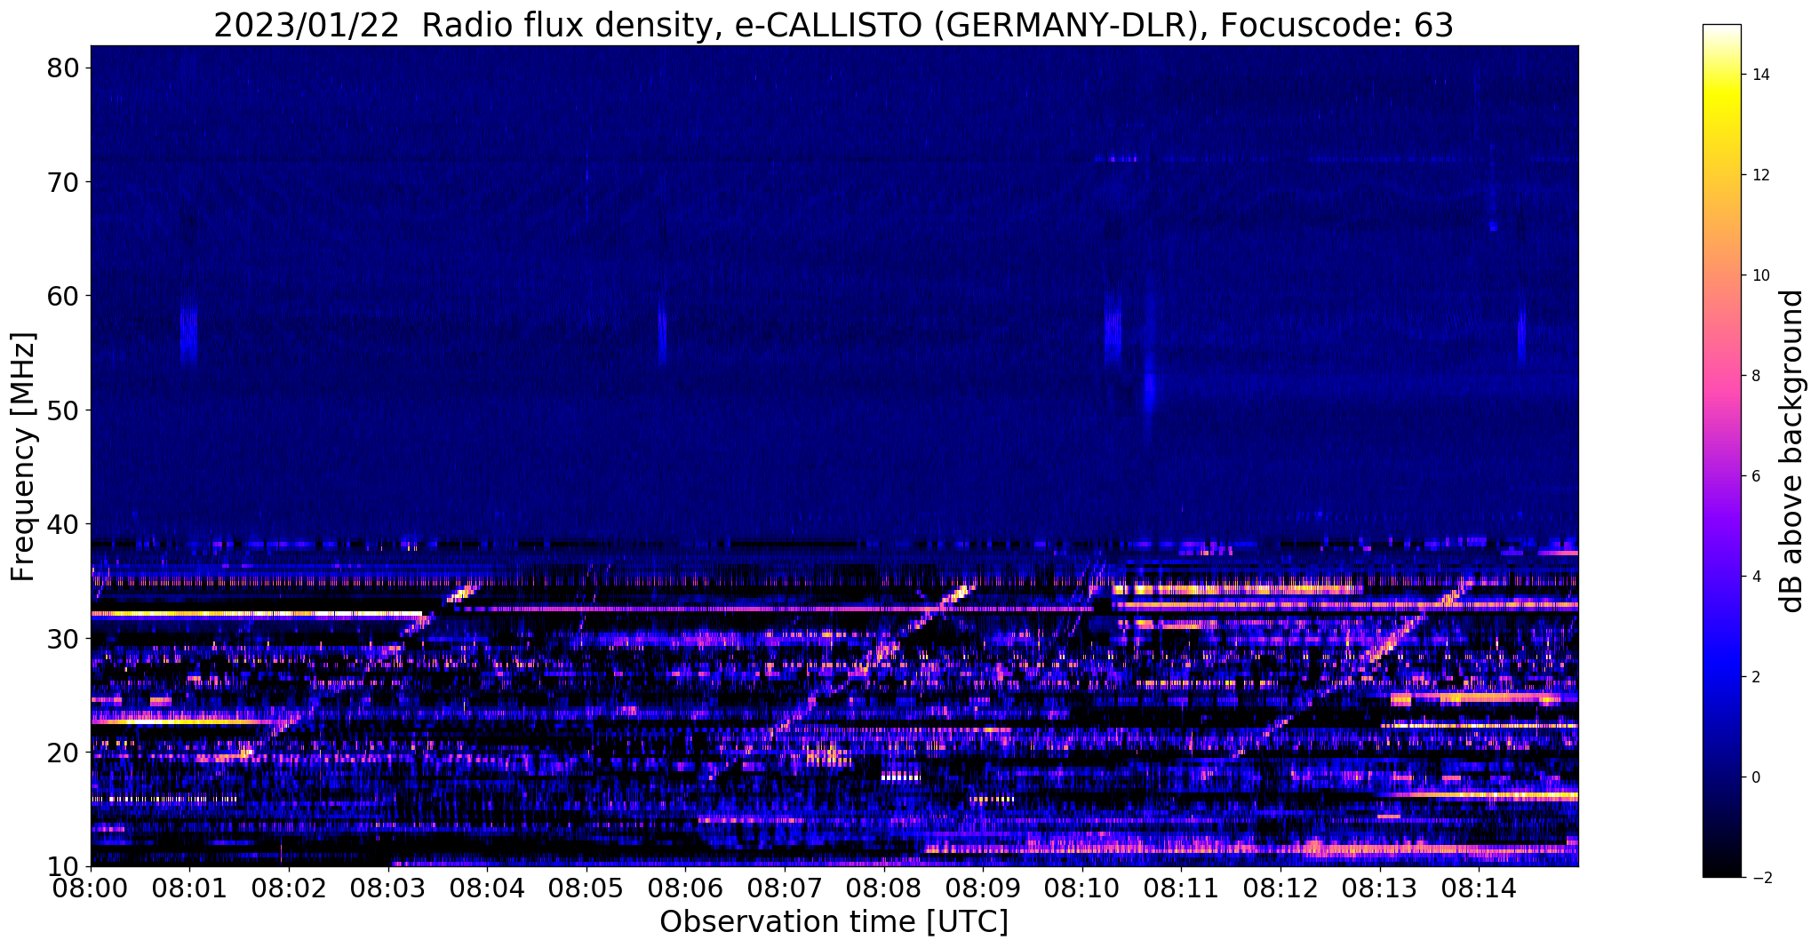Click the 08:14 time tick label

1479,887
